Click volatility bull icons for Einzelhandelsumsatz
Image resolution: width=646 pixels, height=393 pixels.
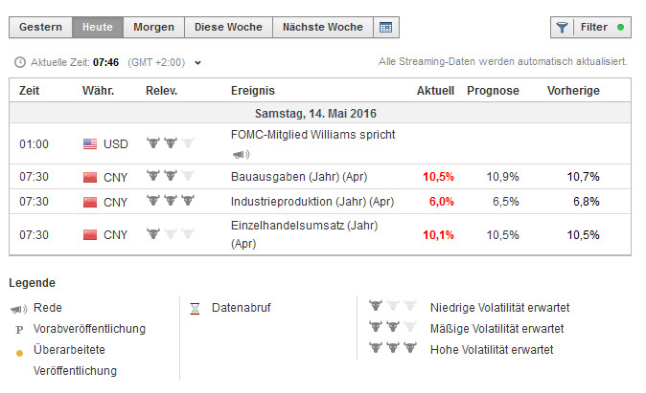coord(169,234)
